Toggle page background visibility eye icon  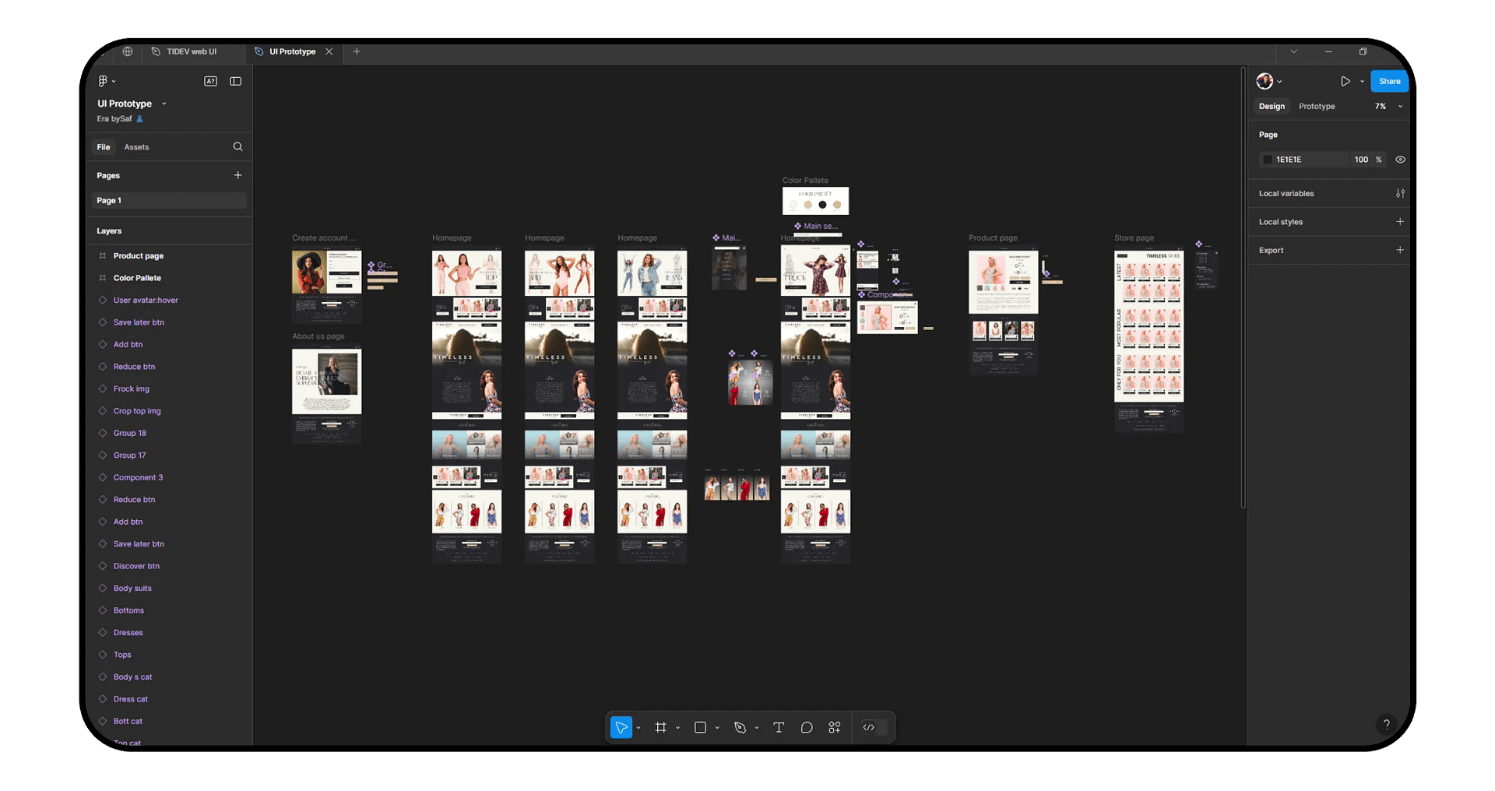pyautogui.click(x=1400, y=160)
